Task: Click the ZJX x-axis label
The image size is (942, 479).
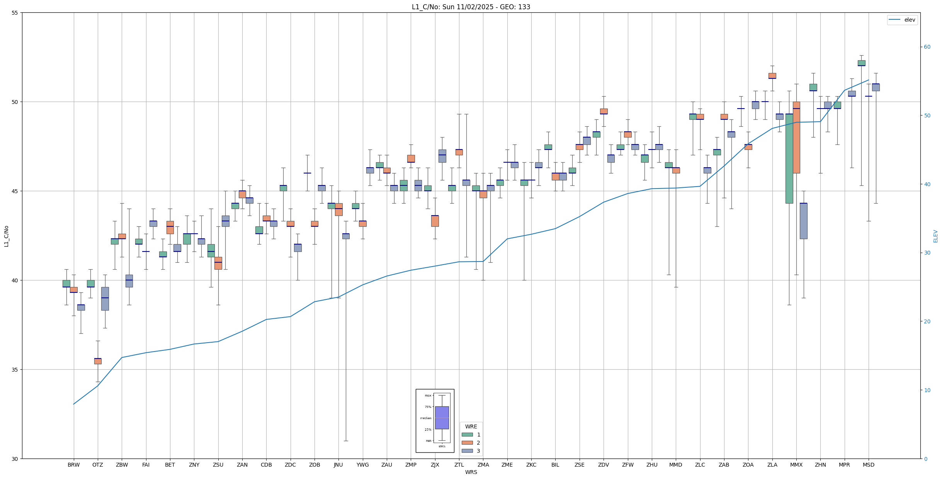Action: tap(435, 465)
